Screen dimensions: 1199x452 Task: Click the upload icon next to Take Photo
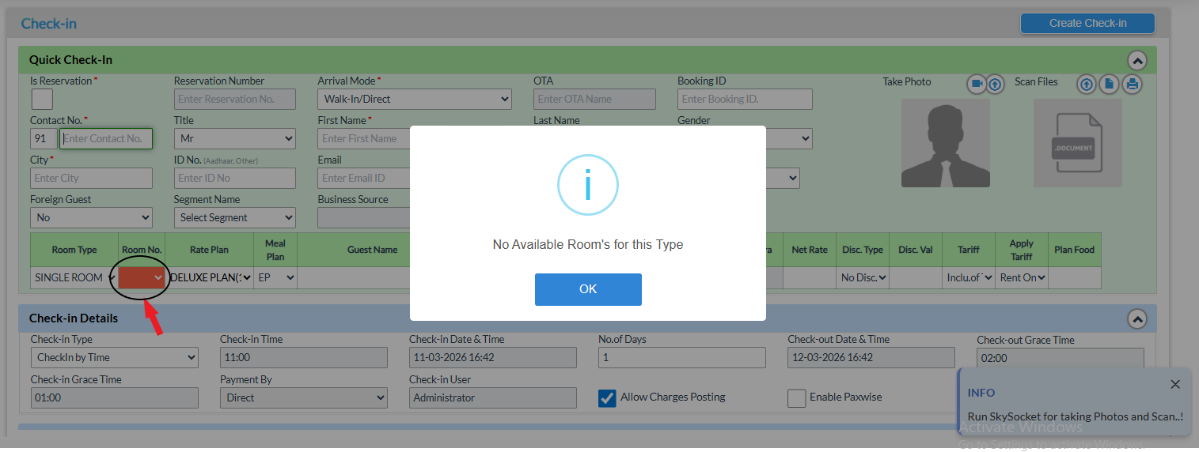995,84
